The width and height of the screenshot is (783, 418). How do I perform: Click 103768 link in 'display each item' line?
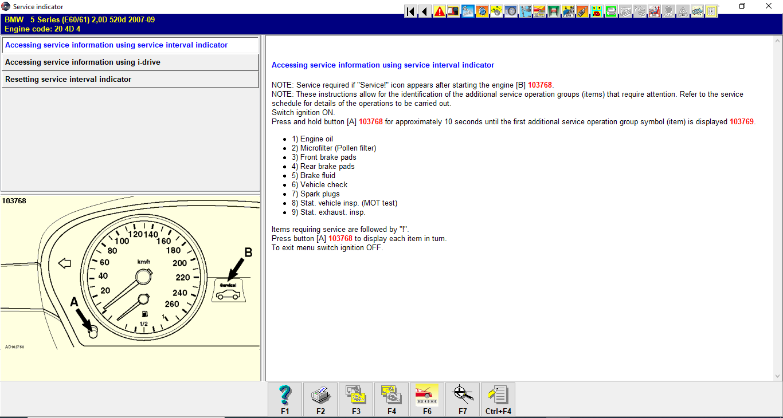pos(340,239)
